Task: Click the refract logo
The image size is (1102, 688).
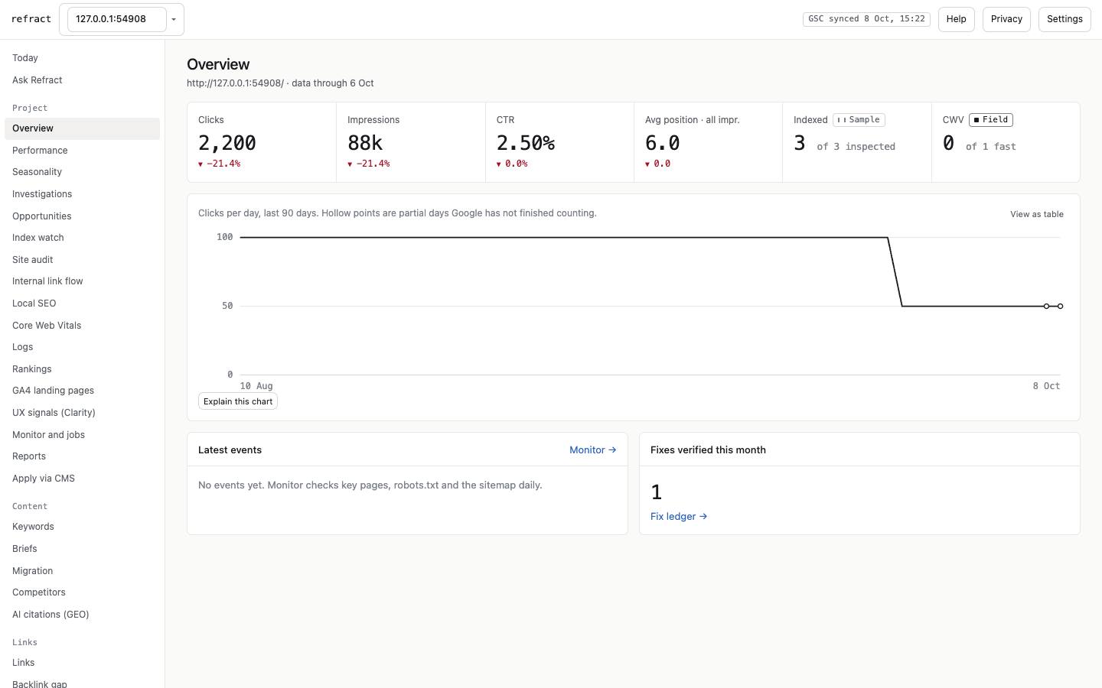Action: [x=31, y=19]
